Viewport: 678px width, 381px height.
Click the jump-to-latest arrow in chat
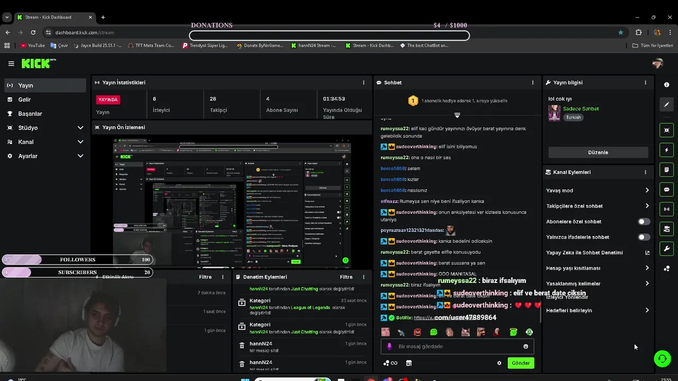(457, 115)
